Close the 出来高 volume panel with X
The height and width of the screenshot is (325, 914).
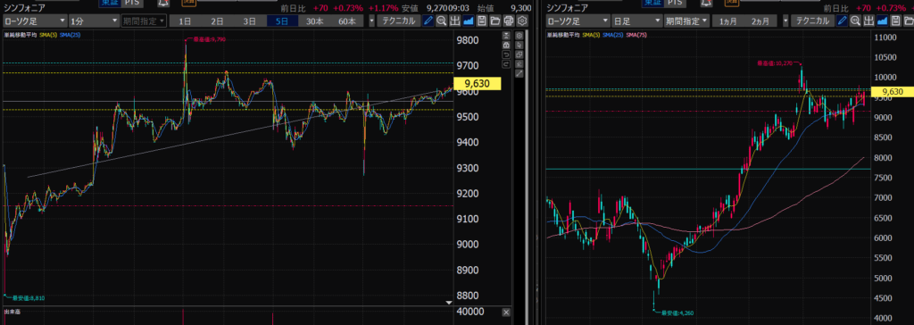click(505, 312)
